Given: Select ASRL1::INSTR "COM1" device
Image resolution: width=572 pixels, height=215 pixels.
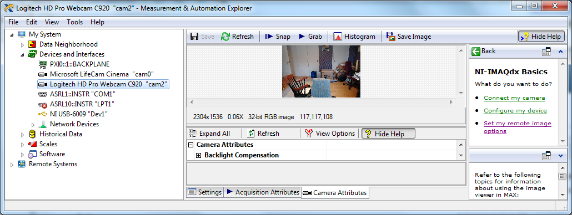Looking at the screenshot, I should point(83,94).
